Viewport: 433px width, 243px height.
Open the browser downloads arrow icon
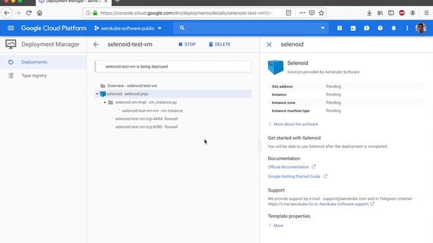click(369, 13)
